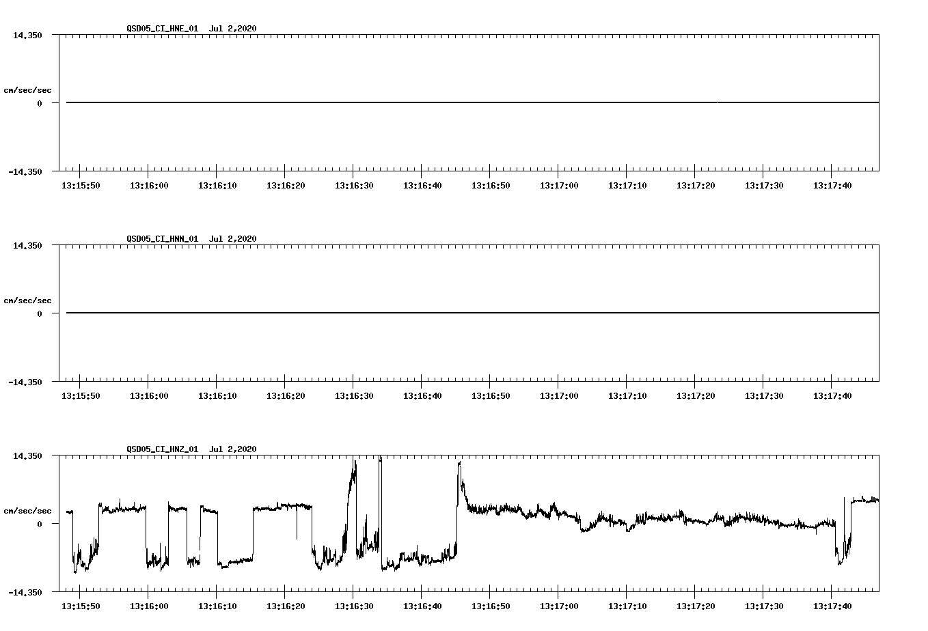The width and height of the screenshot is (928, 631).
Task: Click the cm/sec/sec unit on HNZ chart
Action: point(27,511)
